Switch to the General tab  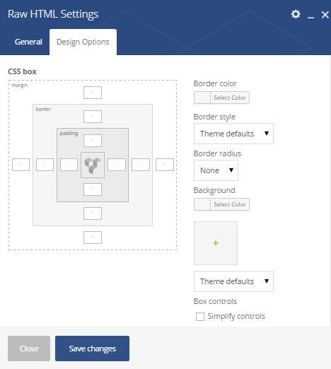click(28, 42)
